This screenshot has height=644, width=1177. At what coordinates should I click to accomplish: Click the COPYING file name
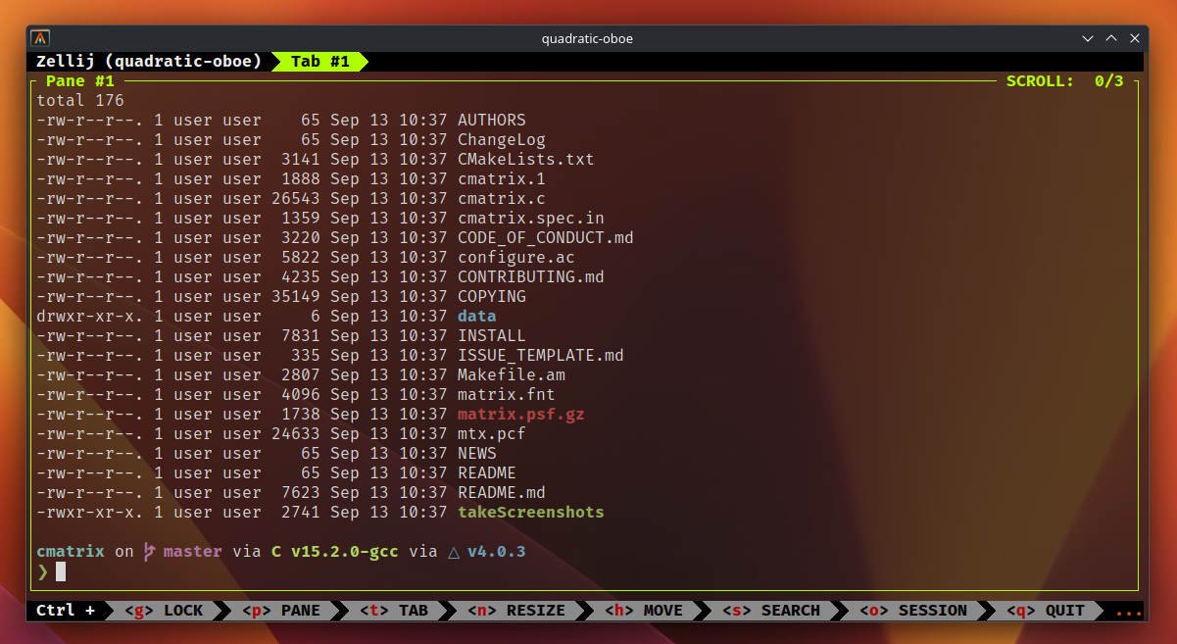[x=492, y=297]
